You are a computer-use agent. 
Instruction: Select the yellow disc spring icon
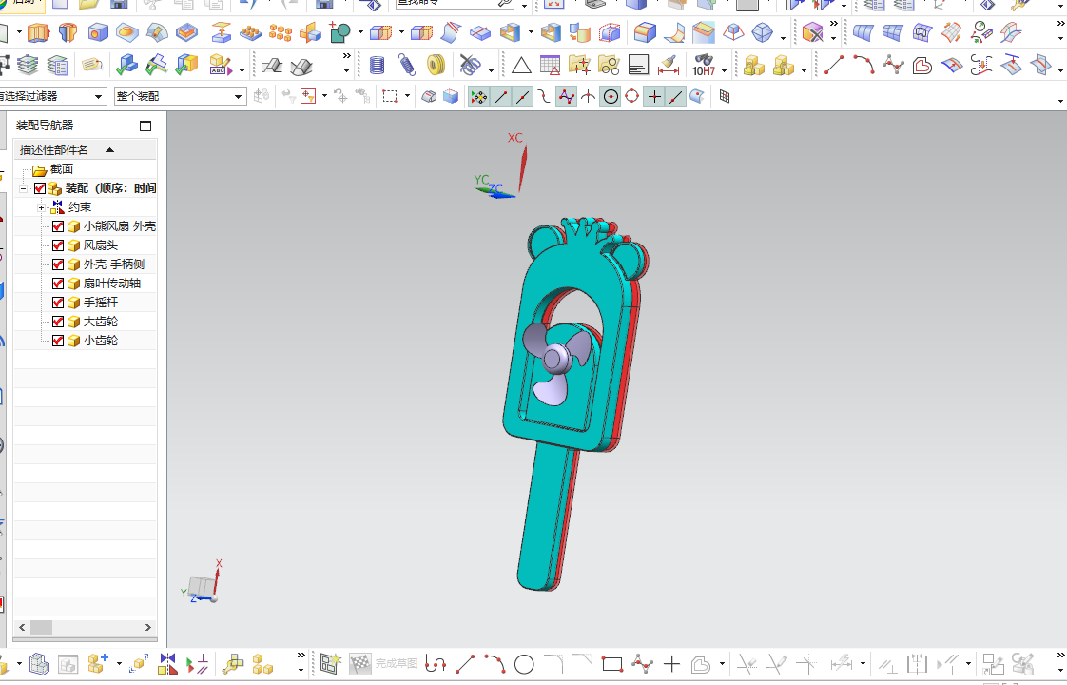(436, 66)
